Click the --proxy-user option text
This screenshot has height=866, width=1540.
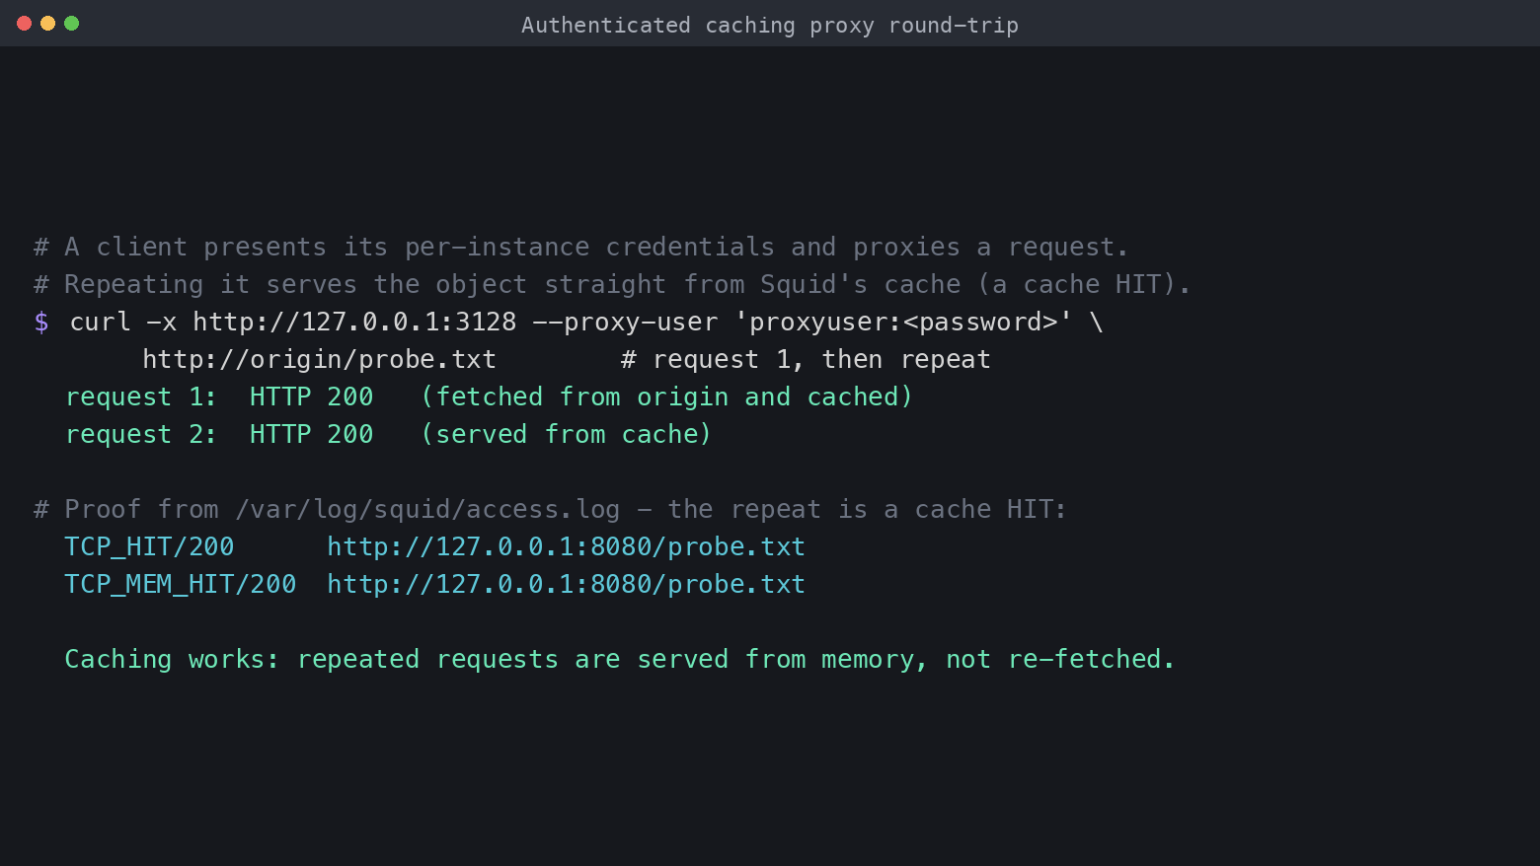click(625, 322)
